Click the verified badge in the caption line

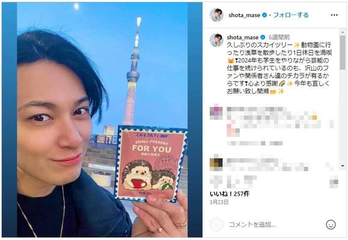tap(263, 37)
